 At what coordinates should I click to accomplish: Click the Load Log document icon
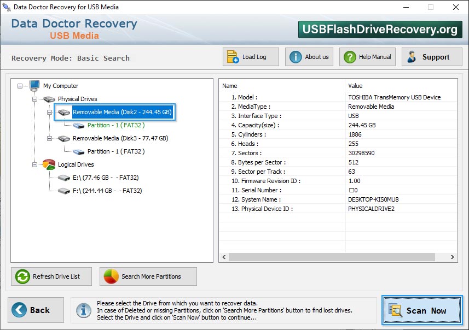[233, 57]
